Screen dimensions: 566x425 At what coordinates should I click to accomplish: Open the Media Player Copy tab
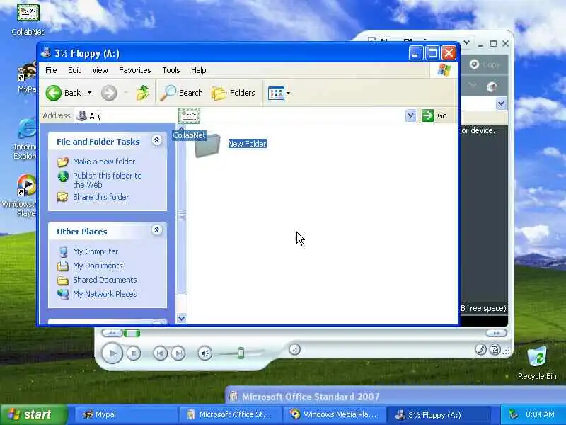pyautogui.click(x=485, y=64)
